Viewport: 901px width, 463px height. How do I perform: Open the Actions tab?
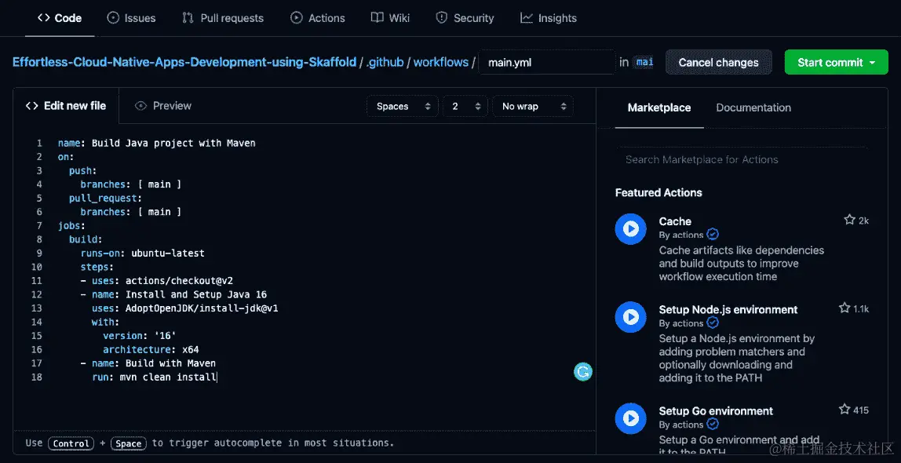pyautogui.click(x=317, y=18)
